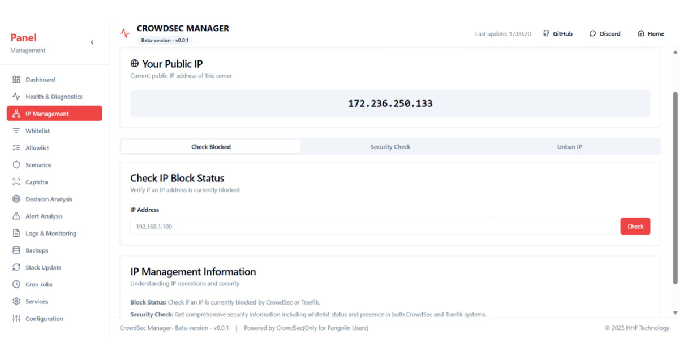Click the Configuration sliders icon

pyautogui.click(x=16, y=319)
